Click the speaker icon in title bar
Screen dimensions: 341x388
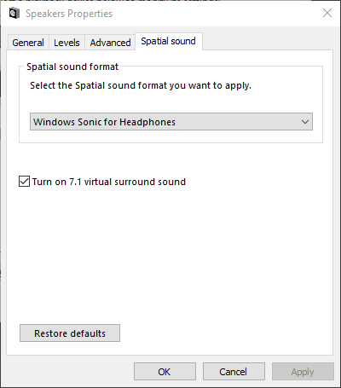pyautogui.click(x=14, y=14)
